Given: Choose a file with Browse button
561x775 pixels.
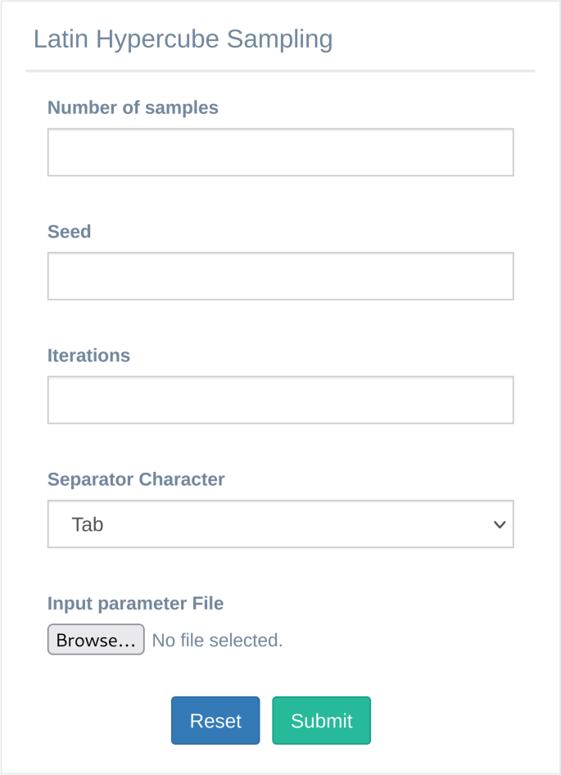Looking at the screenshot, I should point(96,640).
